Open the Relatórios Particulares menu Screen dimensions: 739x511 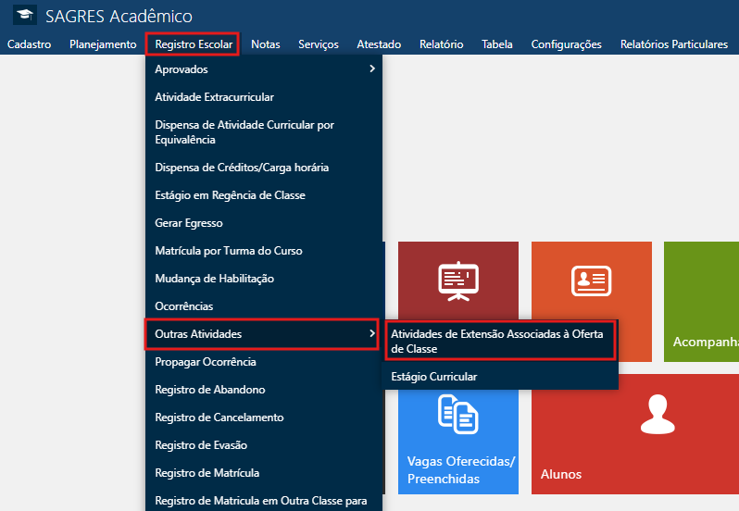coord(674,44)
